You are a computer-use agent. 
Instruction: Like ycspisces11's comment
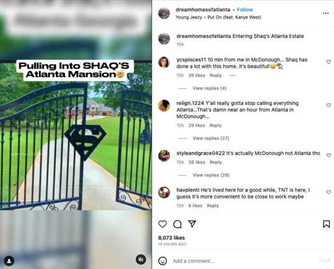coord(328,62)
